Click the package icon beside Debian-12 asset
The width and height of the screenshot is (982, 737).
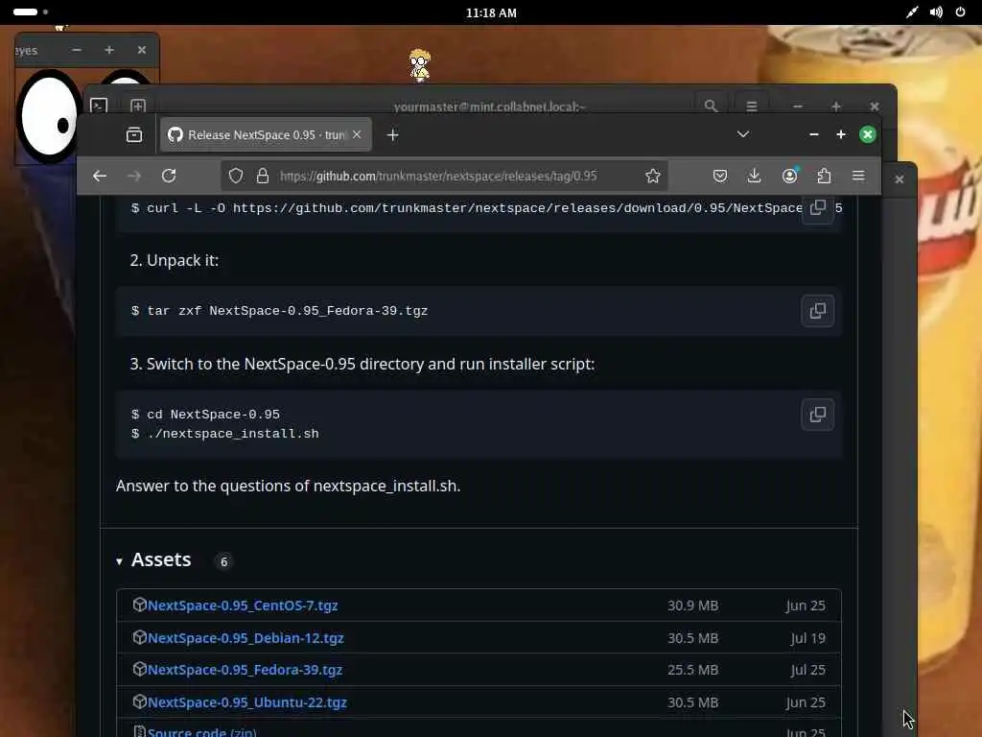[x=140, y=637]
